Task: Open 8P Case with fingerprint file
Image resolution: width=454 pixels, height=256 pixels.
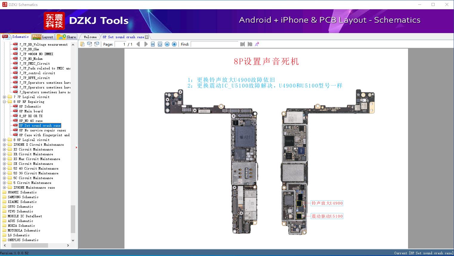Action: click(44, 135)
